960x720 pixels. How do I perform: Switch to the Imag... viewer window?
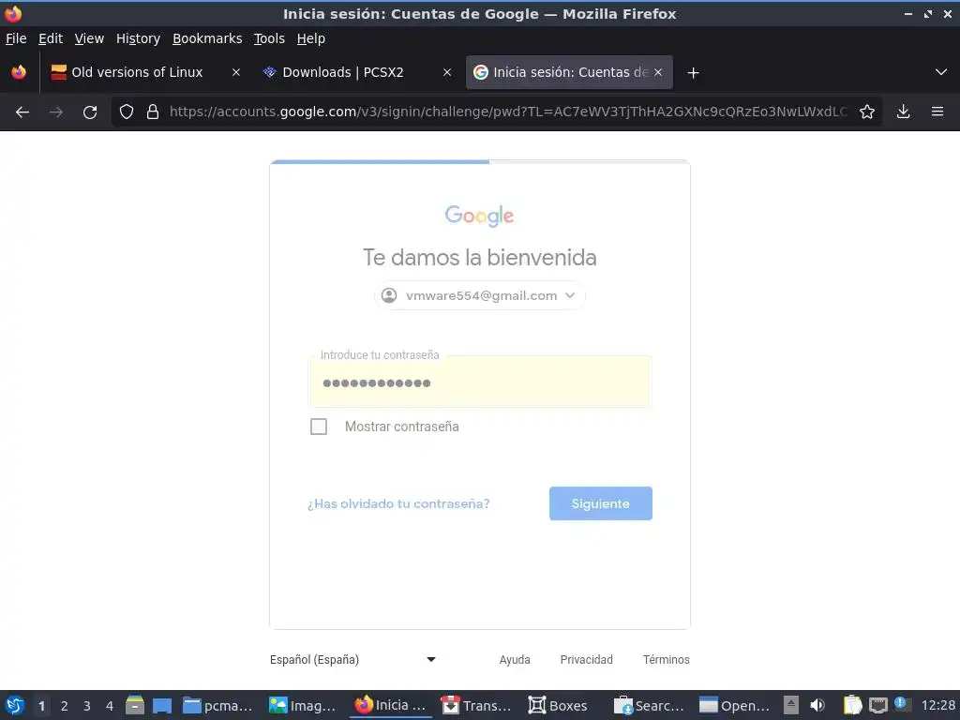[x=305, y=705]
